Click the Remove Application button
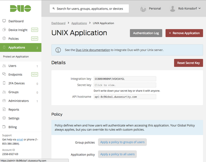The height and width of the screenshot is (162, 206). (x=184, y=33)
